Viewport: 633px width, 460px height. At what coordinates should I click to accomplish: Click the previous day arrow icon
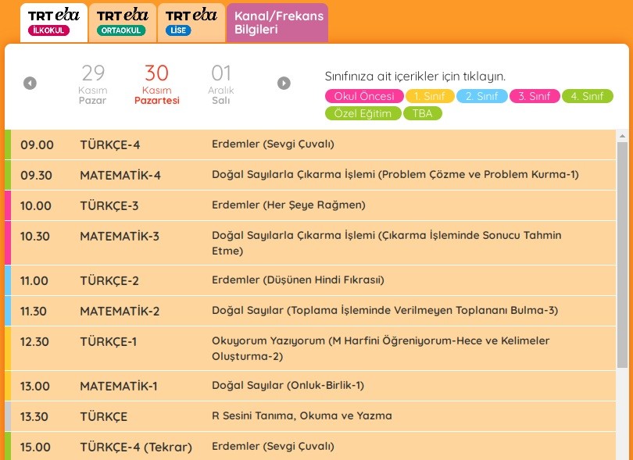(x=30, y=83)
